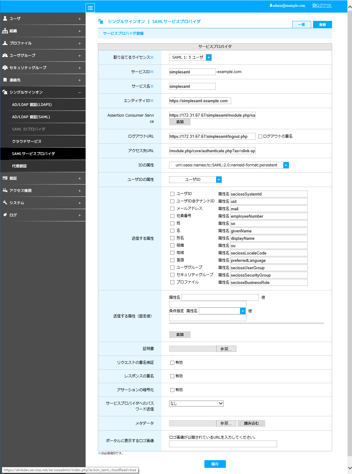Check the メールアドレス attribute checkbox
This screenshot has height=474, width=352.
(172, 208)
